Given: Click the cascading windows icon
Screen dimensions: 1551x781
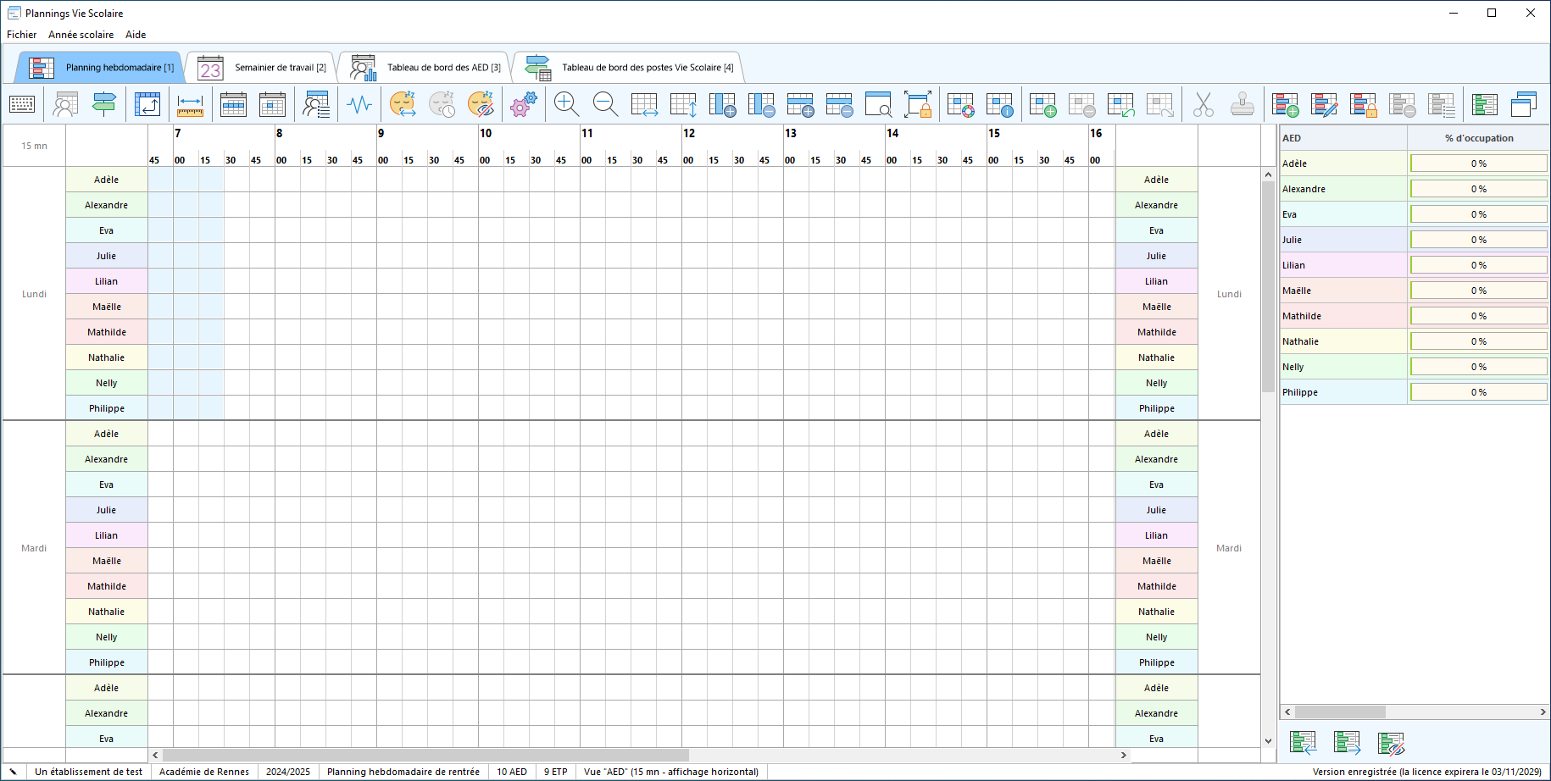Looking at the screenshot, I should point(1523,104).
